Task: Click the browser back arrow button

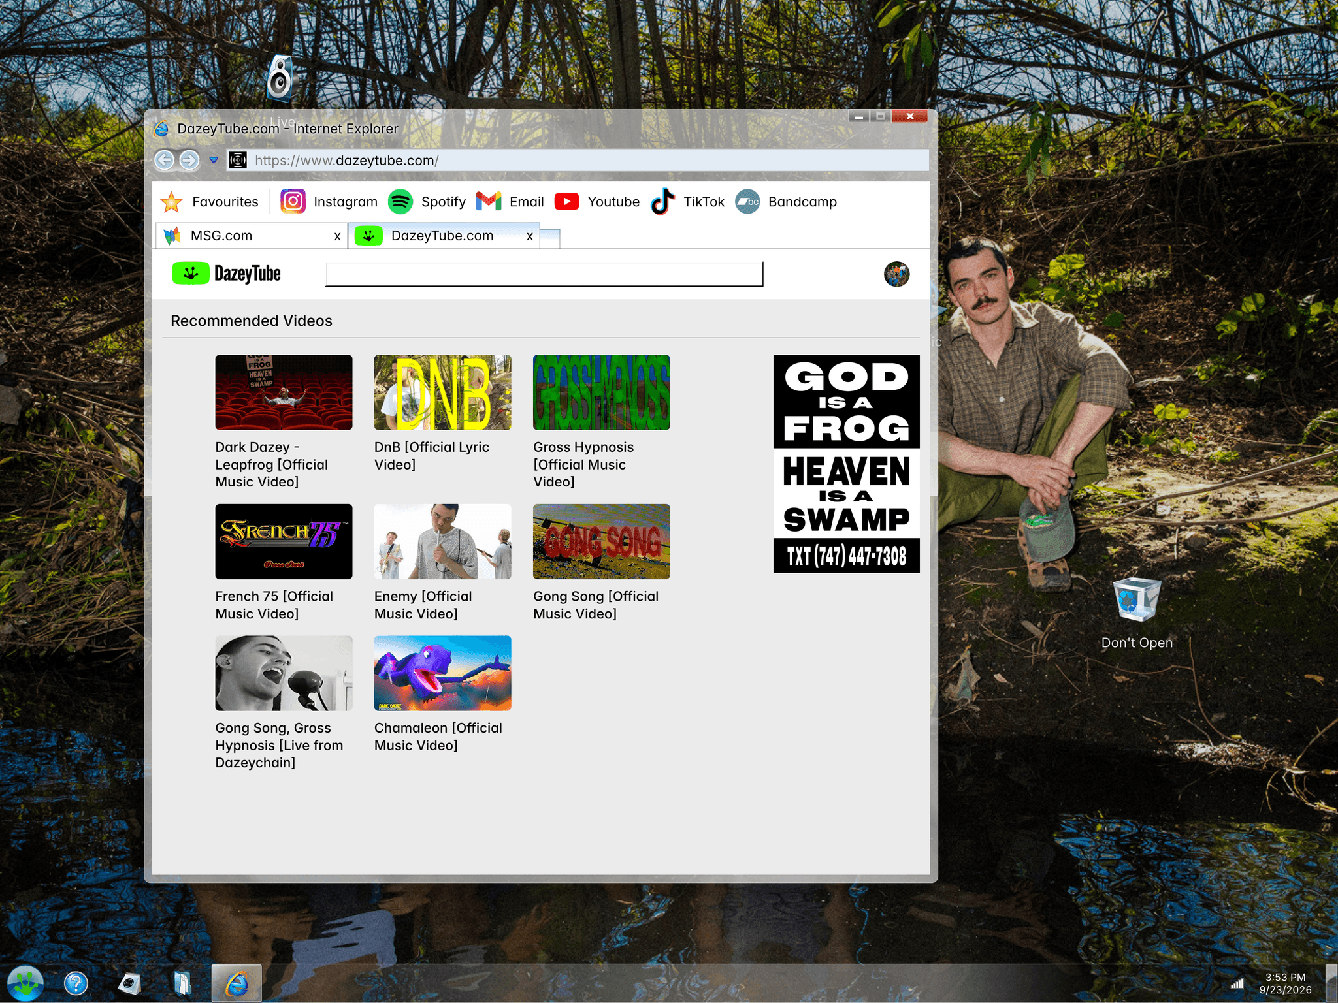Action: point(164,160)
